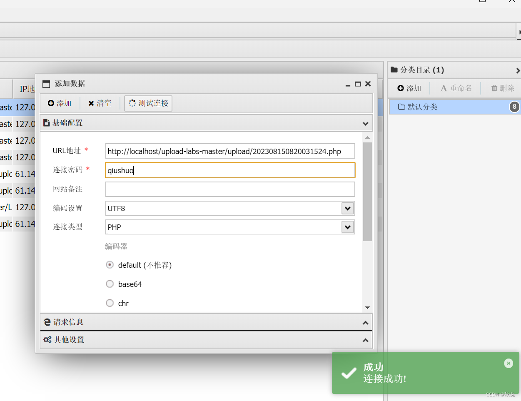
Task: Collapse the 基础配置 section chevron
Action: coord(365,124)
